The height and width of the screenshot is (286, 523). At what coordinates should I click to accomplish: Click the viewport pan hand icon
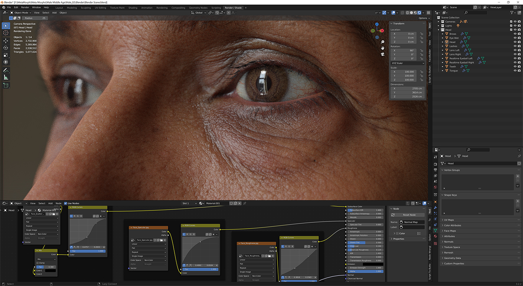tap(382, 48)
